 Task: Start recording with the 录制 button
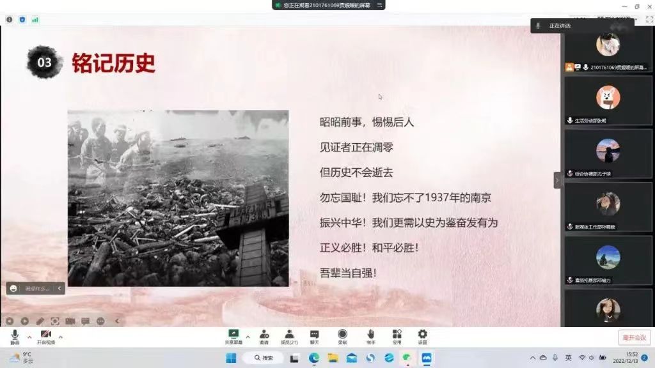coord(342,336)
